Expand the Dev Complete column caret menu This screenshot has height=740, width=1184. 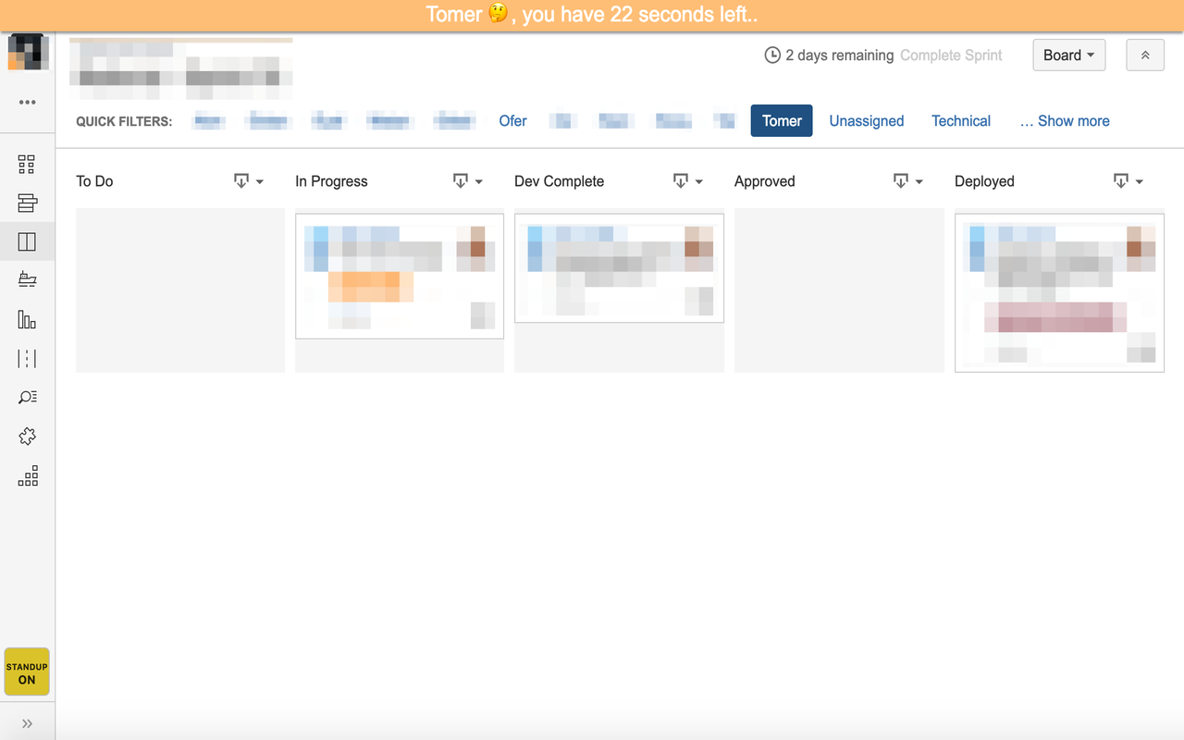tap(699, 182)
